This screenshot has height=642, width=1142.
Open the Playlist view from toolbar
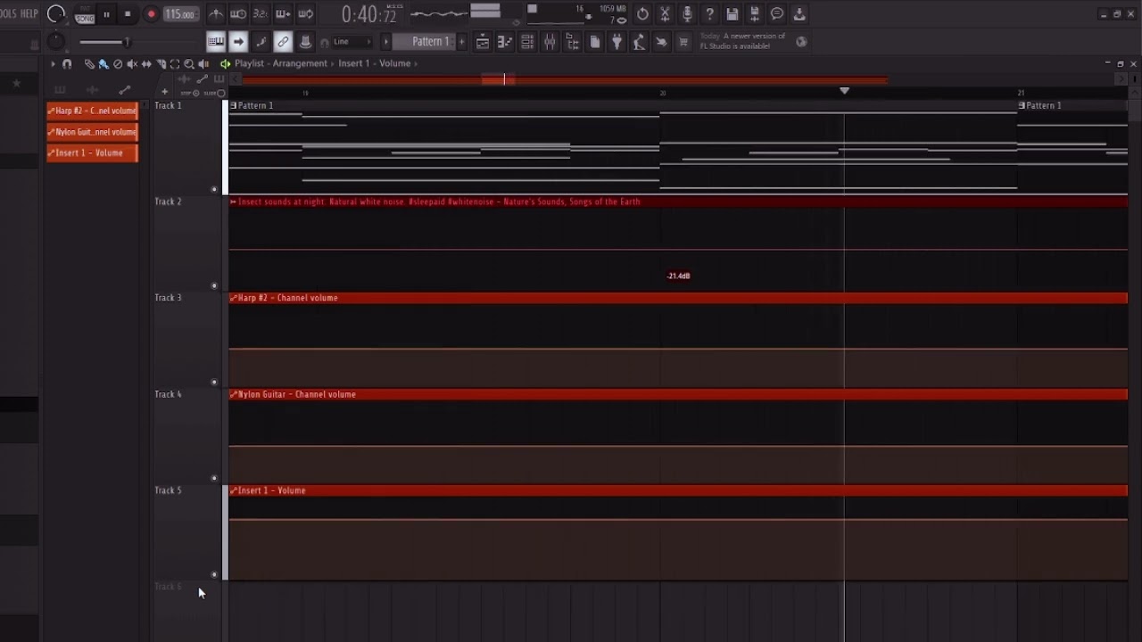(483, 41)
